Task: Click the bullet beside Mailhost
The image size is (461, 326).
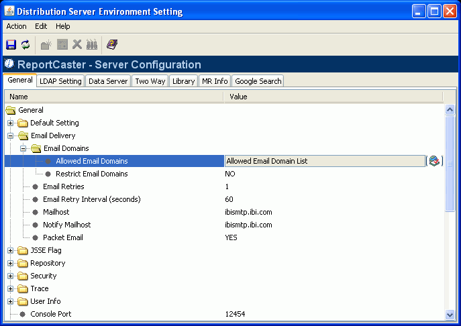Action: (x=36, y=212)
